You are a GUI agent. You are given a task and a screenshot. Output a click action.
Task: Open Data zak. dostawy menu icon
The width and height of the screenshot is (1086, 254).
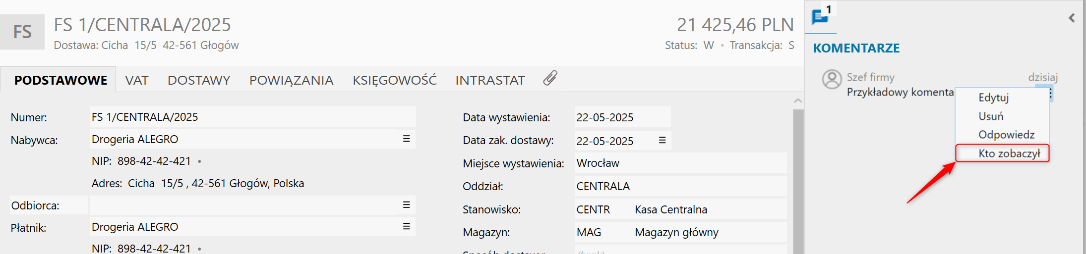point(662,140)
